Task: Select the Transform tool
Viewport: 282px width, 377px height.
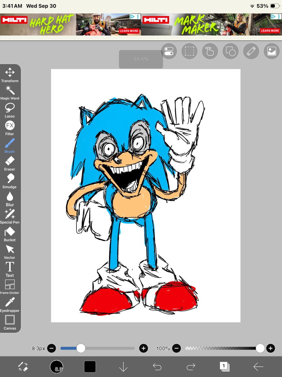Action: [10, 75]
